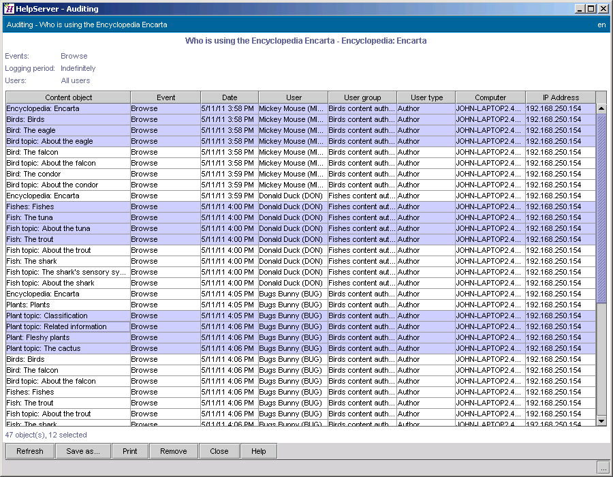Maximize the HelpServer Auditing window
This screenshot has width=613, height=477.
pyautogui.click(x=591, y=9)
